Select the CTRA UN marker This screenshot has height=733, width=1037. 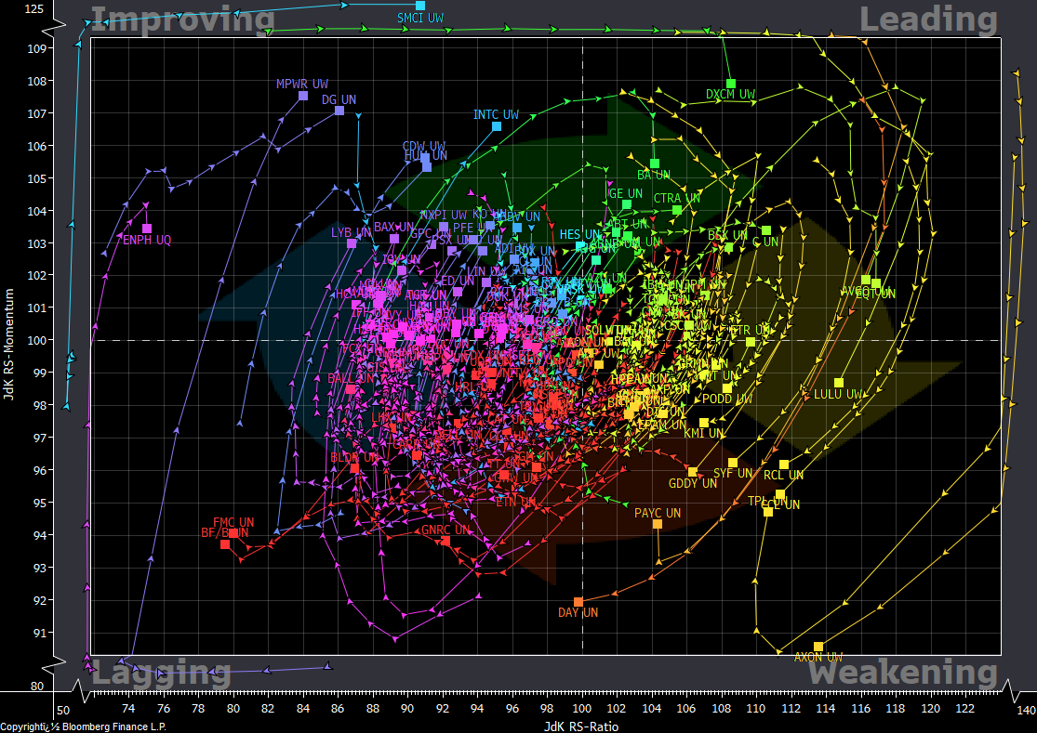tap(676, 210)
